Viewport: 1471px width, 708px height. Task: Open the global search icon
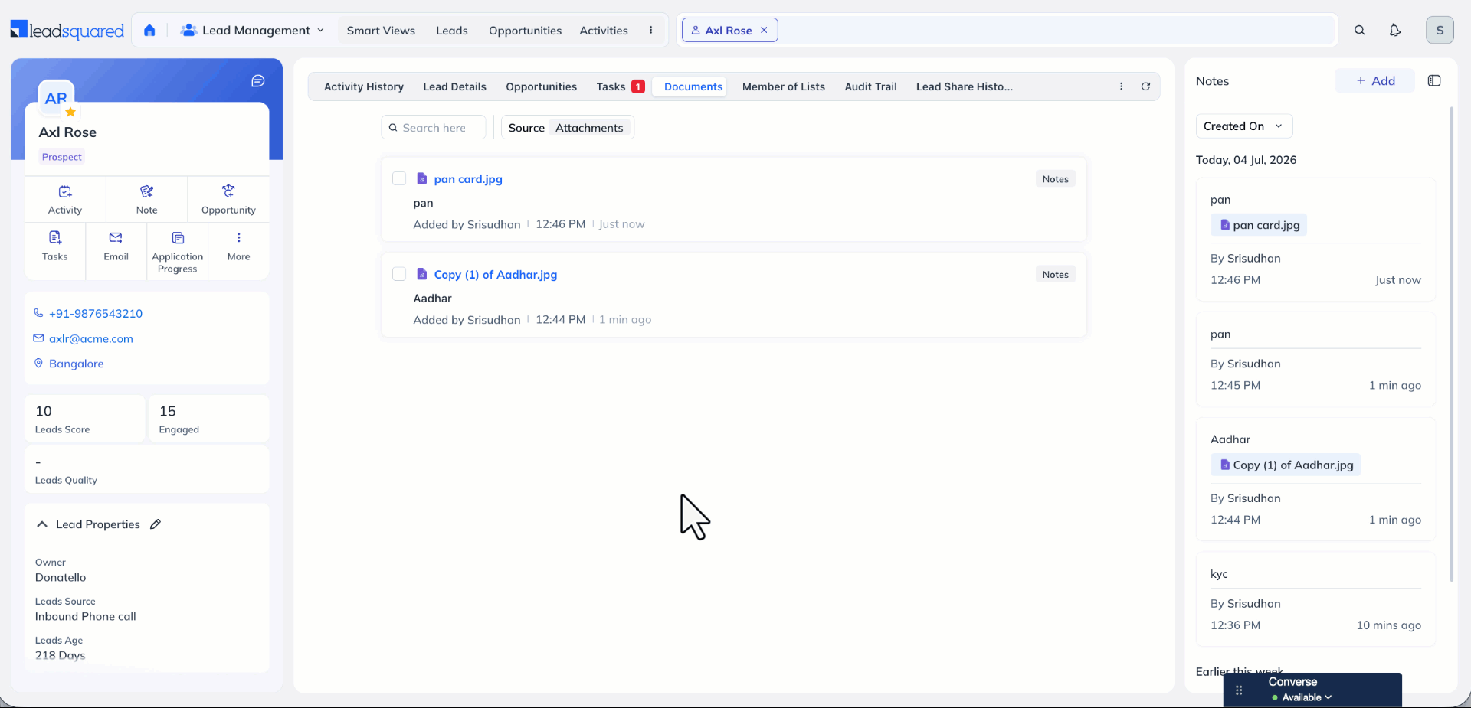click(x=1359, y=31)
